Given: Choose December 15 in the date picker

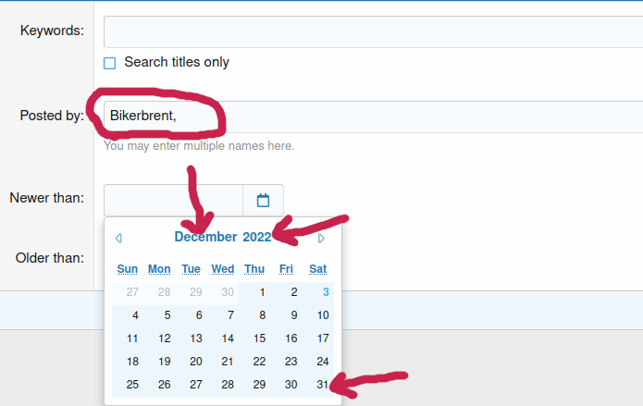Looking at the screenshot, I should [x=259, y=338].
